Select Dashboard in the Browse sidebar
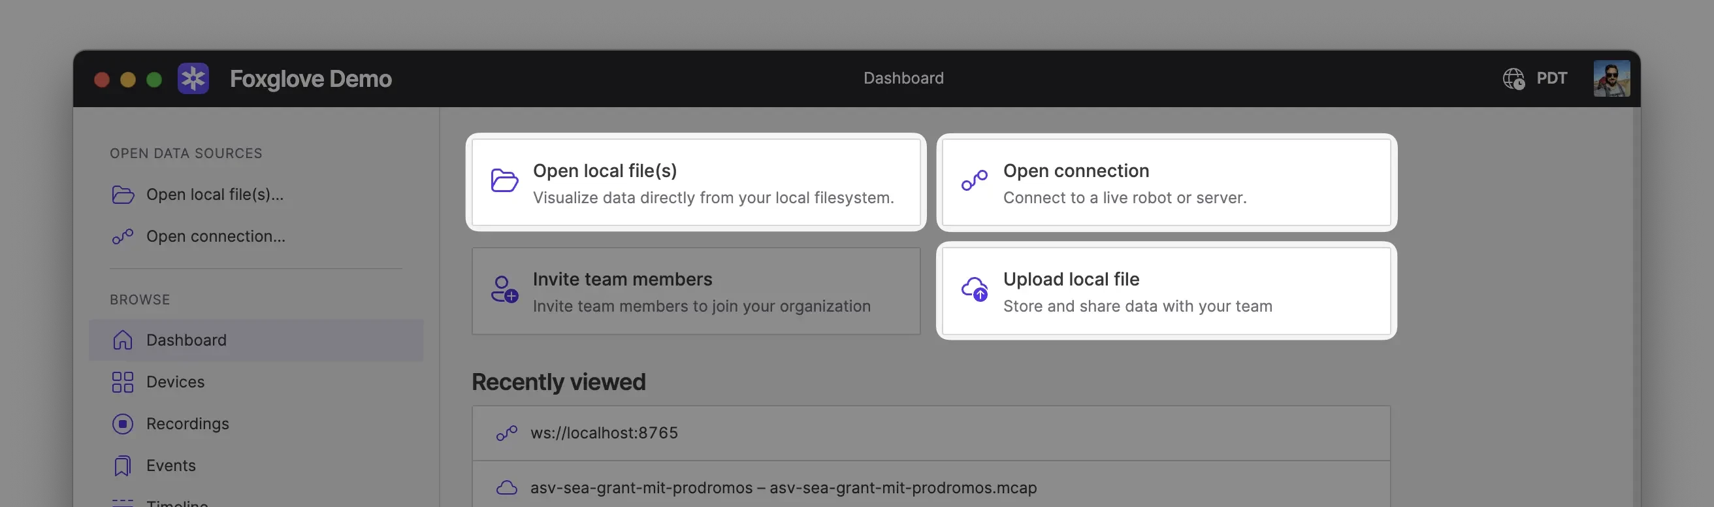This screenshot has height=507, width=1714. click(186, 340)
